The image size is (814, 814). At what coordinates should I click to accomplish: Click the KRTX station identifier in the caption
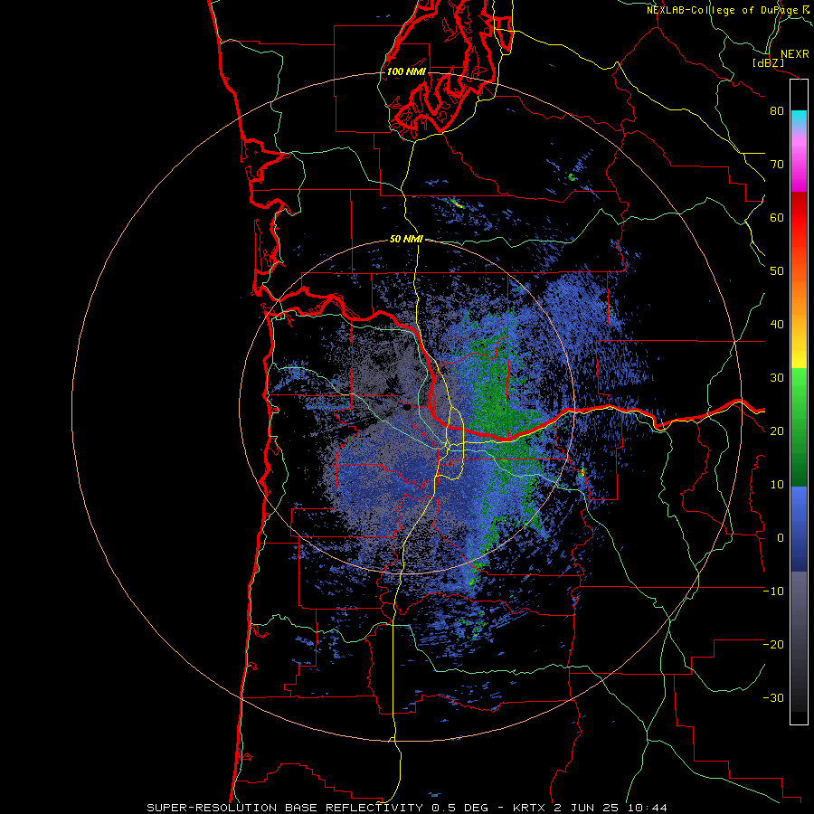tap(531, 808)
